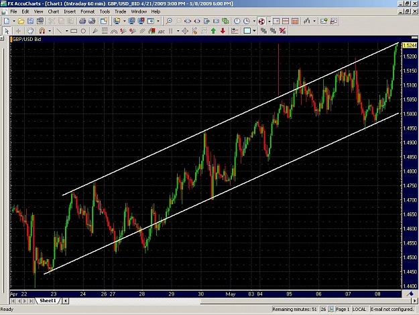Open the Insert menu

coord(70,11)
